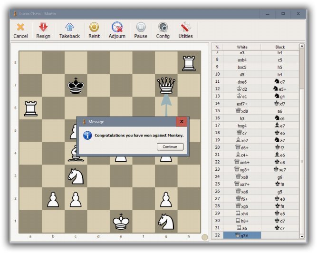This screenshot has height=253, width=317.
Task: Select White move 18 queen c7
Action: [242, 133]
